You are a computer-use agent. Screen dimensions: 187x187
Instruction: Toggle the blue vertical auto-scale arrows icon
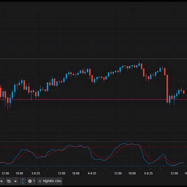(23, 181)
